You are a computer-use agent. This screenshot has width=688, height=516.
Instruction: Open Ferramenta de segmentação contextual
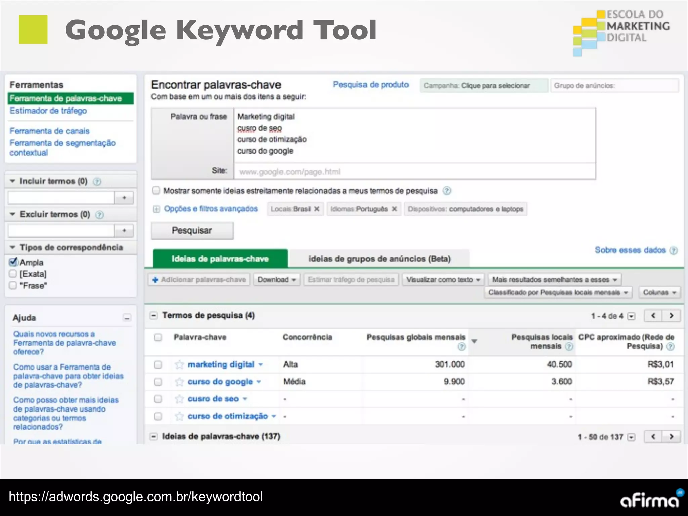[62, 148]
